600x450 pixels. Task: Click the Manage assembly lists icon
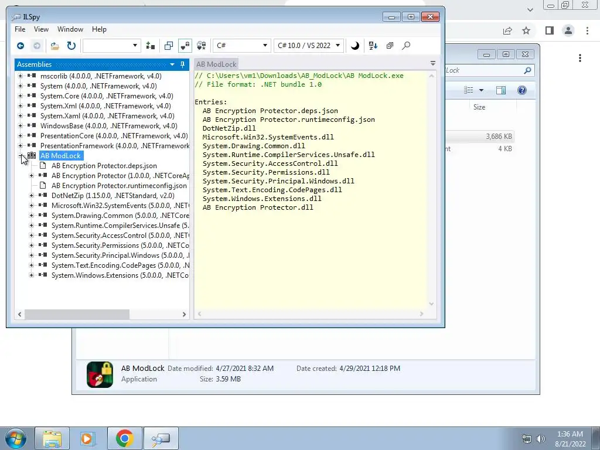pyautogui.click(x=151, y=46)
